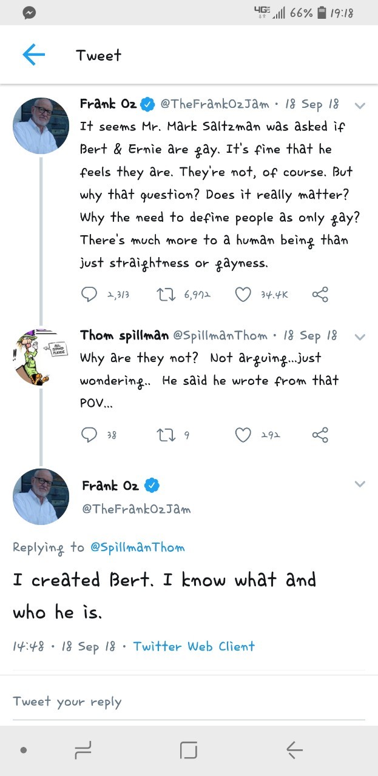Open options chevron on first Frank Oz tweet
This screenshot has height=776, width=378.
(x=360, y=105)
